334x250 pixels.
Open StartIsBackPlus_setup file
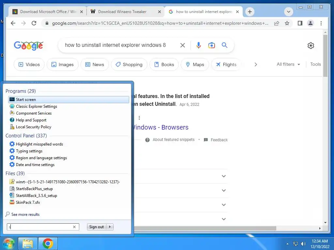click(x=34, y=188)
